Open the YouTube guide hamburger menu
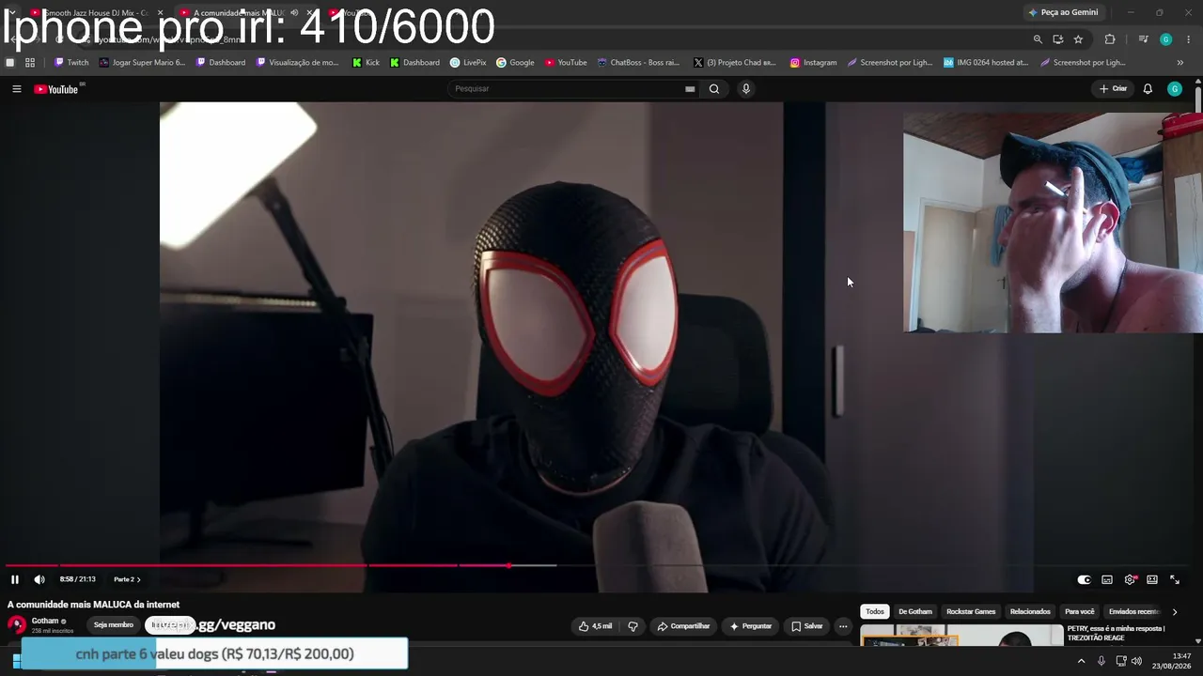 (x=17, y=89)
